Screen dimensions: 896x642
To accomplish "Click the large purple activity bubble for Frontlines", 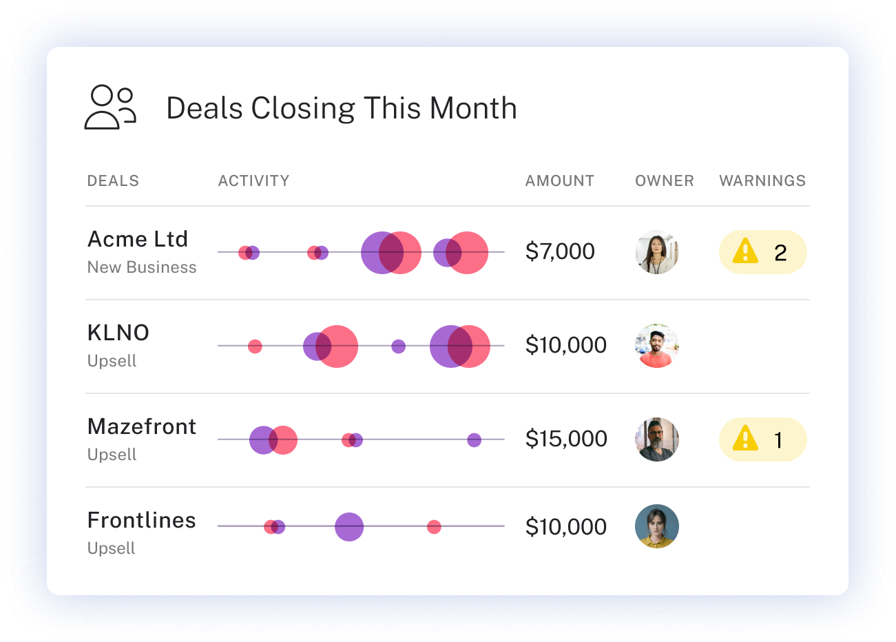I will tap(349, 527).
